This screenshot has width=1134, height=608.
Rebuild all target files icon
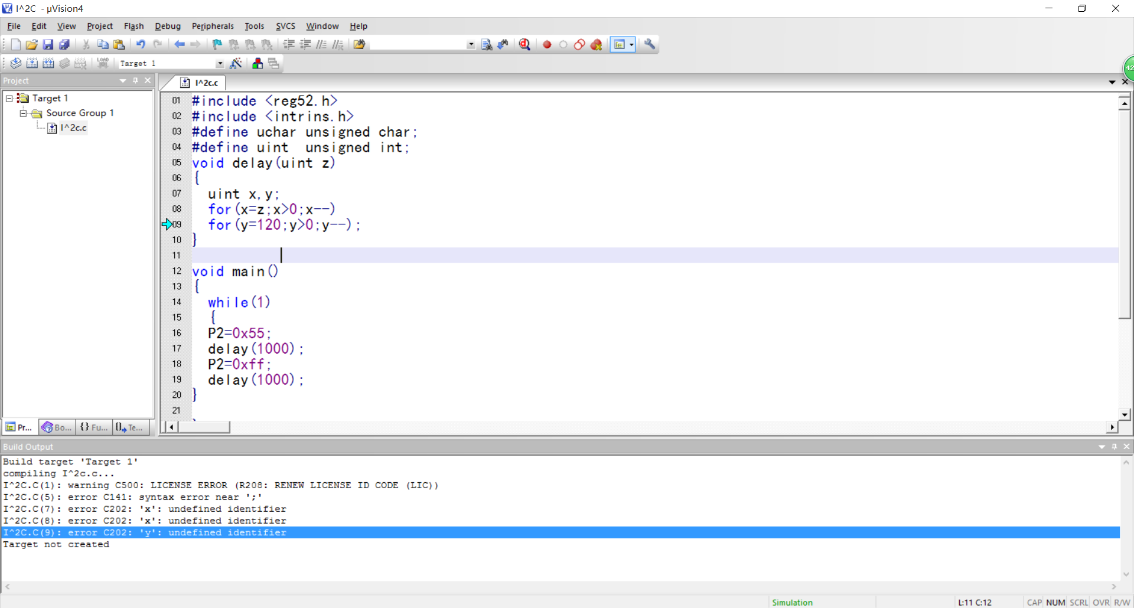[48, 63]
